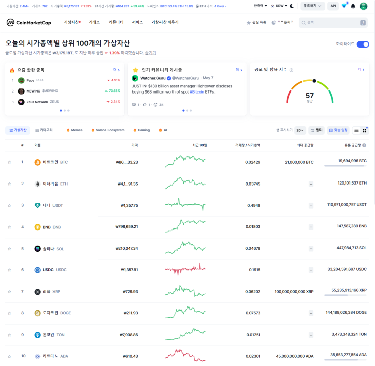Click the CoinMarketCap logo
The image size is (375, 366).
(29, 23)
